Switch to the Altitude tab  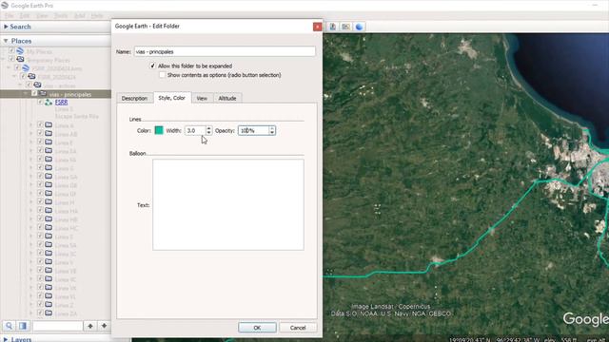click(227, 98)
